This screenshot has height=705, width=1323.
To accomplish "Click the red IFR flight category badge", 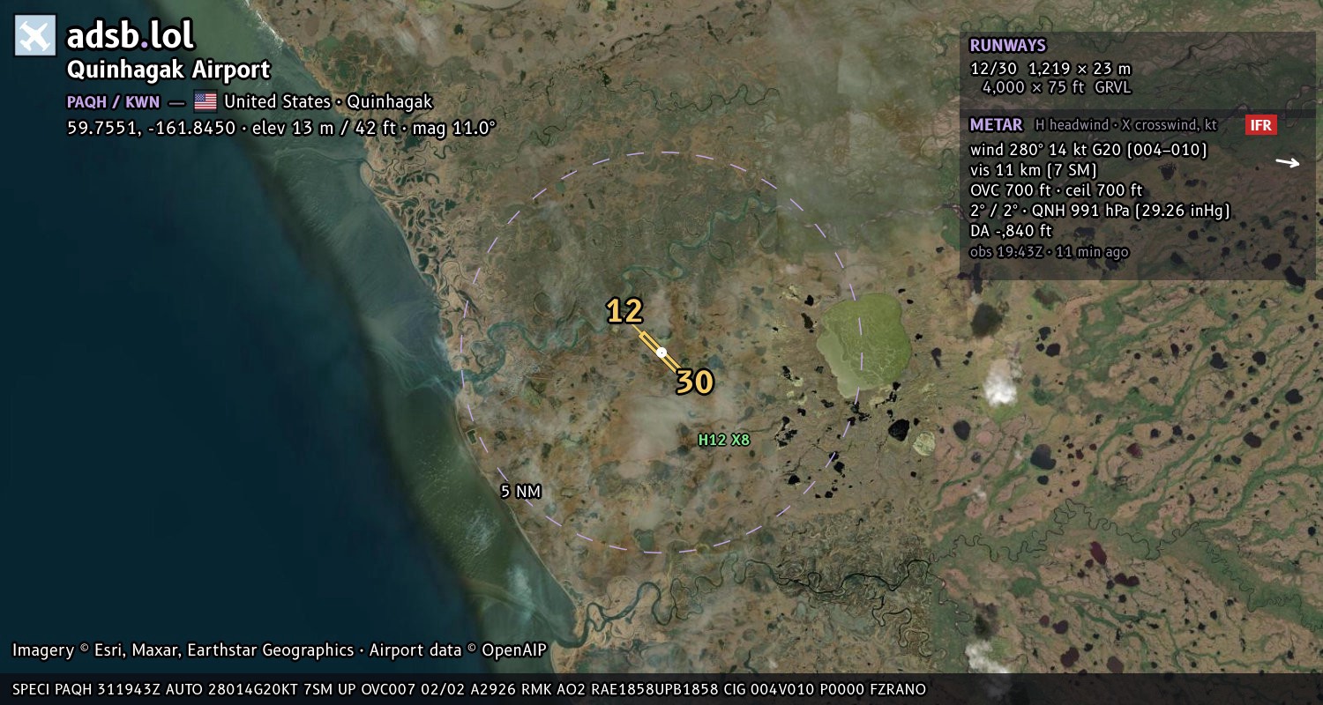I will pyautogui.click(x=1261, y=125).
